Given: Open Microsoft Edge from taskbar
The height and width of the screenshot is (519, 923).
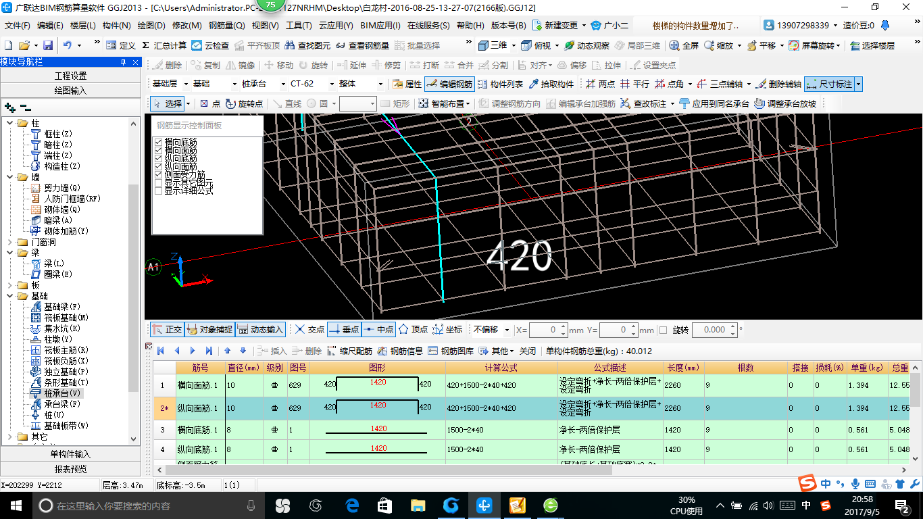Looking at the screenshot, I should [x=352, y=505].
